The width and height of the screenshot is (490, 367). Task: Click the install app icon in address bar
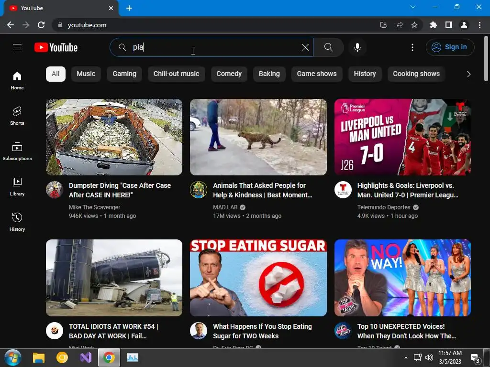383,25
